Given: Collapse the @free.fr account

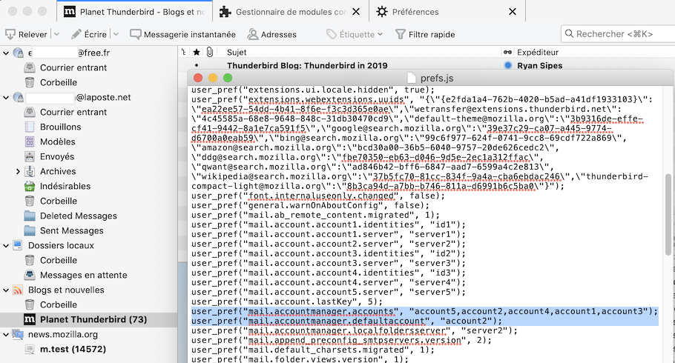Looking at the screenshot, I should pos(6,53).
